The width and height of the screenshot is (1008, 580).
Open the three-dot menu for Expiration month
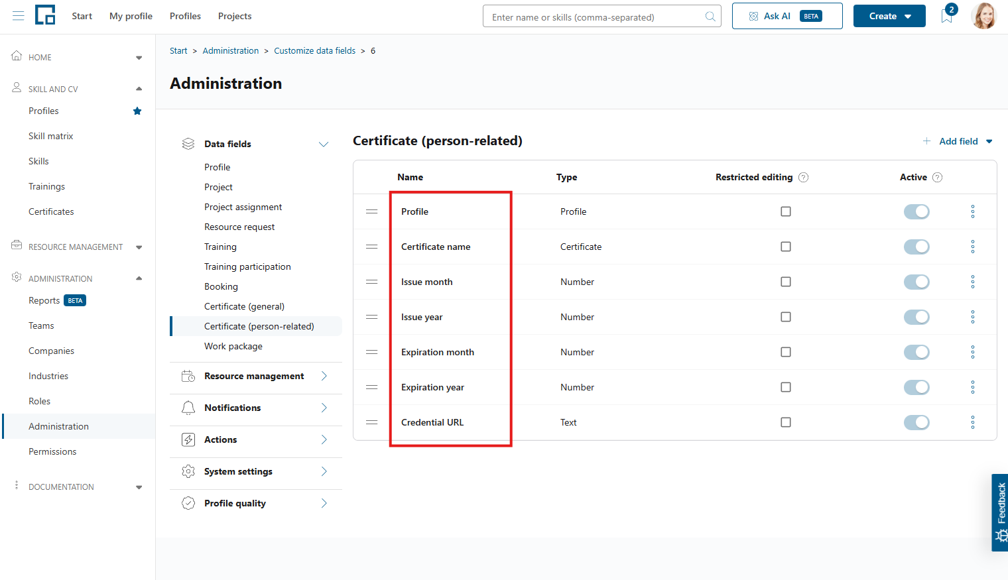973,352
